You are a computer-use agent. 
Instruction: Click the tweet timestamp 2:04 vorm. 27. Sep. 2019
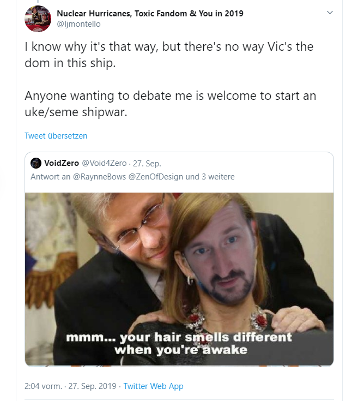[x=70, y=386]
